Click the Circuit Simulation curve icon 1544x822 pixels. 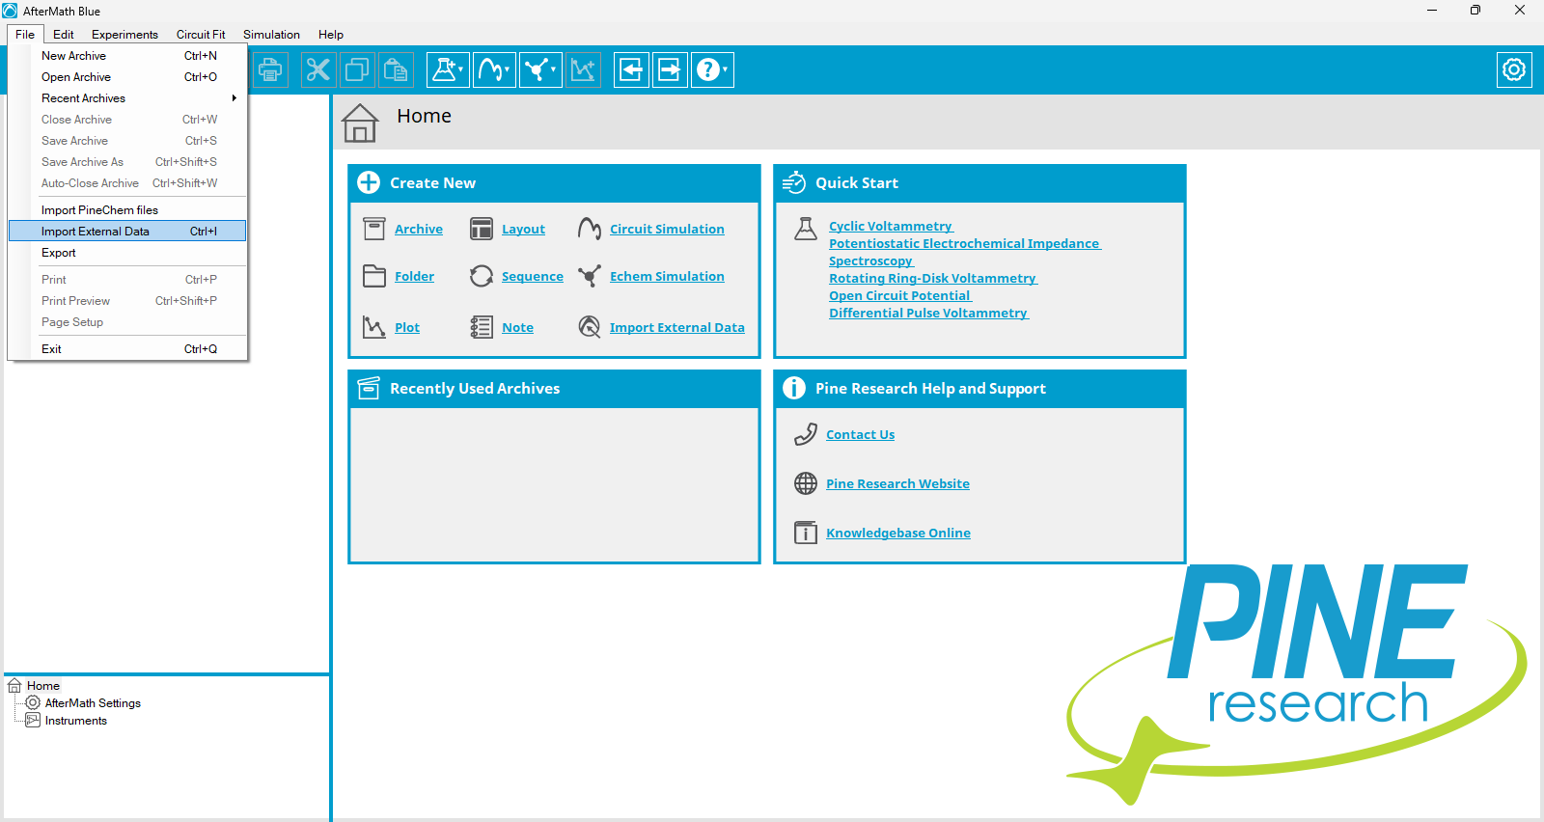pyautogui.click(x=590, y=229)
